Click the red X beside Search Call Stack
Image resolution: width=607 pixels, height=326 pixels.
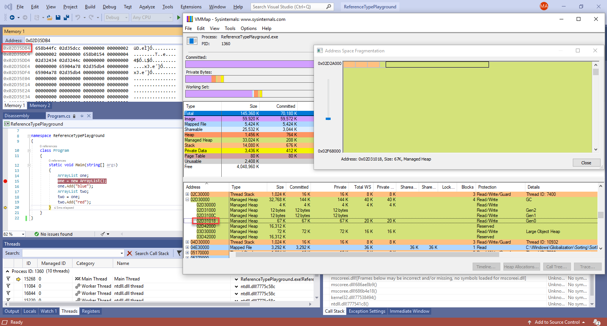click(x=130, y=253)
